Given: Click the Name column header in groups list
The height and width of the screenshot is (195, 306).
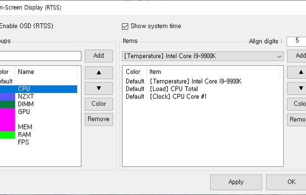Looking at the screenshot, I should click(x=46, y=72).
